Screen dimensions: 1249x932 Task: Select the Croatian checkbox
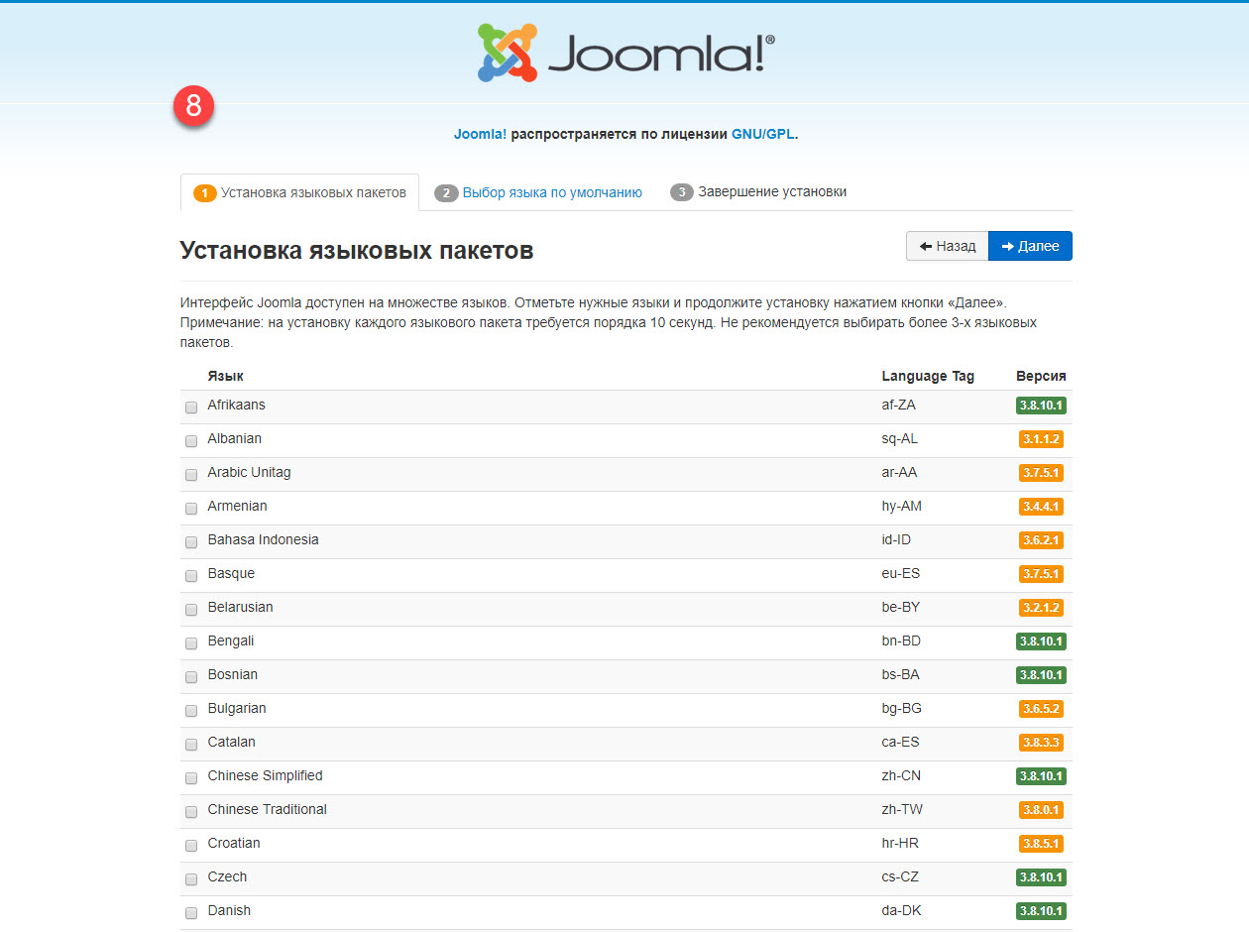pos(191,845)
